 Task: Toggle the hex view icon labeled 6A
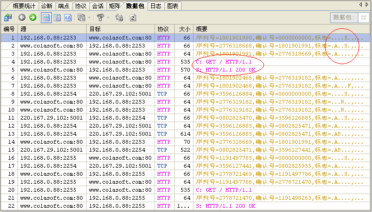tap(68, 17)
